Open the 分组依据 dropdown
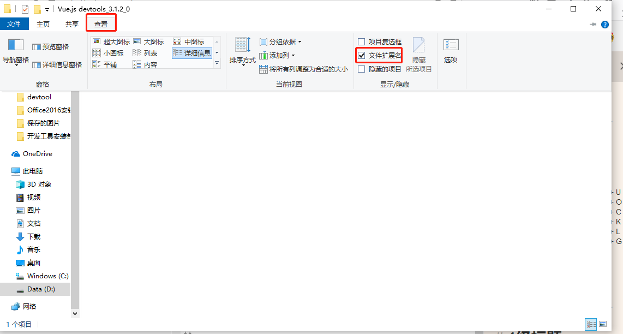Viewport: 623px width, 334px height. click(x=280, y=41)
